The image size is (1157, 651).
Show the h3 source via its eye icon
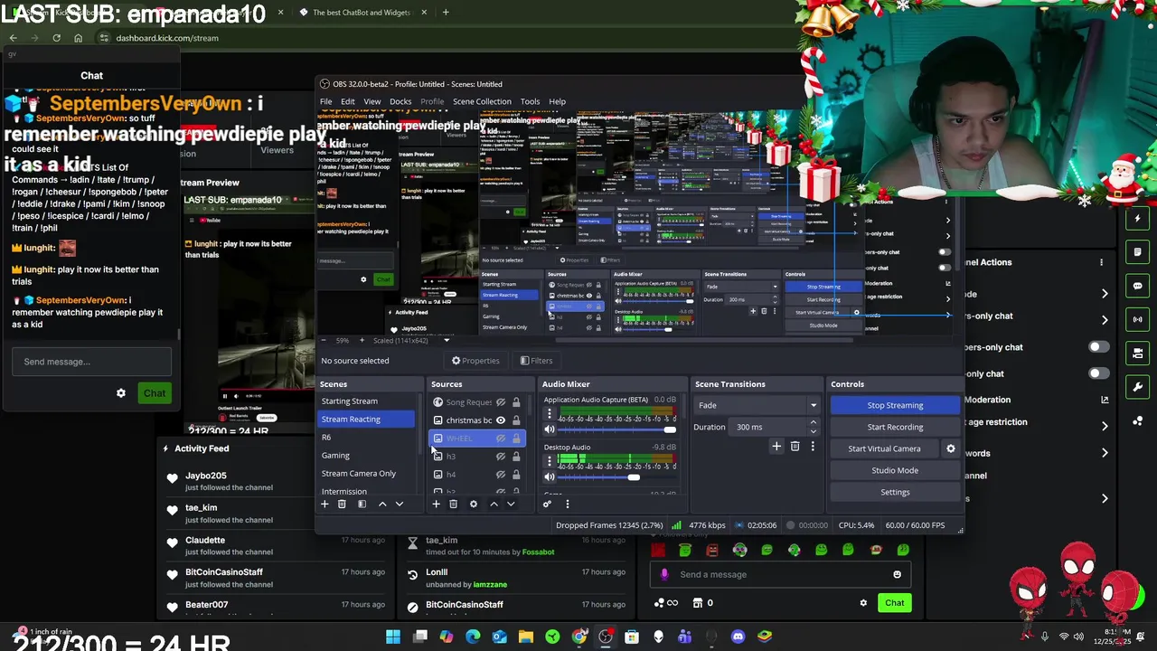tap(500, 457)
